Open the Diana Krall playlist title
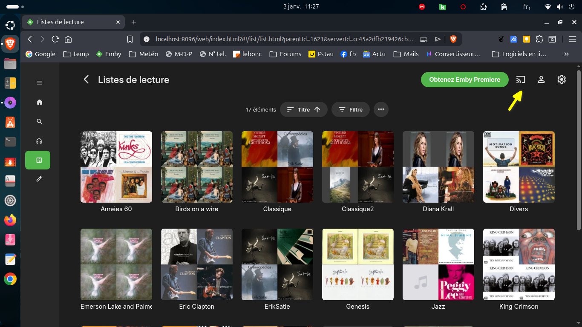This screenshot has width=582, height=327. 438,209
